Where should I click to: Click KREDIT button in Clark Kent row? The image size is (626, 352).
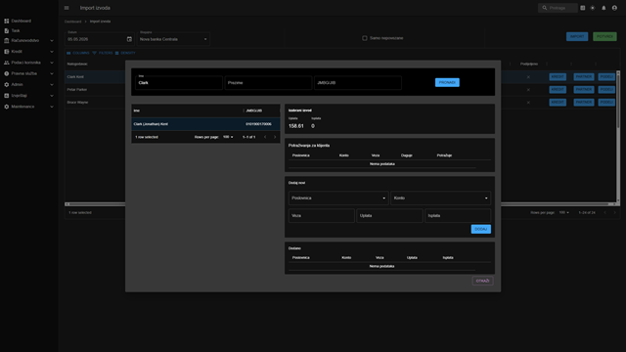558,76
